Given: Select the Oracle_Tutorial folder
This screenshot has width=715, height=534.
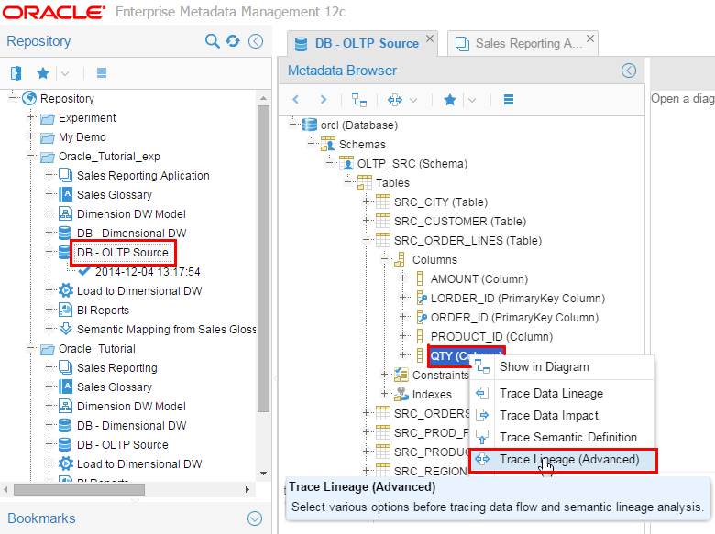Looking at the screenshot, I should (x=96, y=349).
